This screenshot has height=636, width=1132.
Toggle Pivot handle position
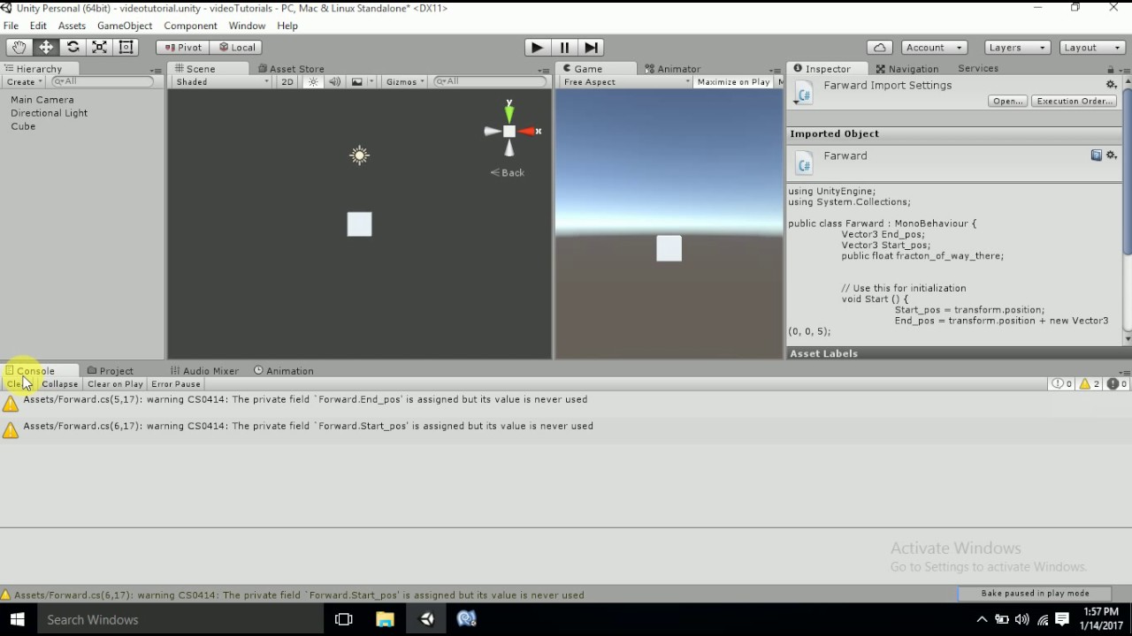(183, 48)
